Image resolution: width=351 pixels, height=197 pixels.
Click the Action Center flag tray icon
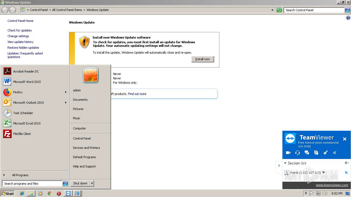pyautogui.click(x=312, y=193)
